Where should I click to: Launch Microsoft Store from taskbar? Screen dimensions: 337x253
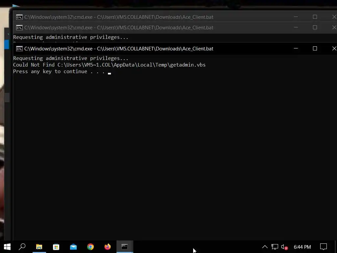click(56, 247)
